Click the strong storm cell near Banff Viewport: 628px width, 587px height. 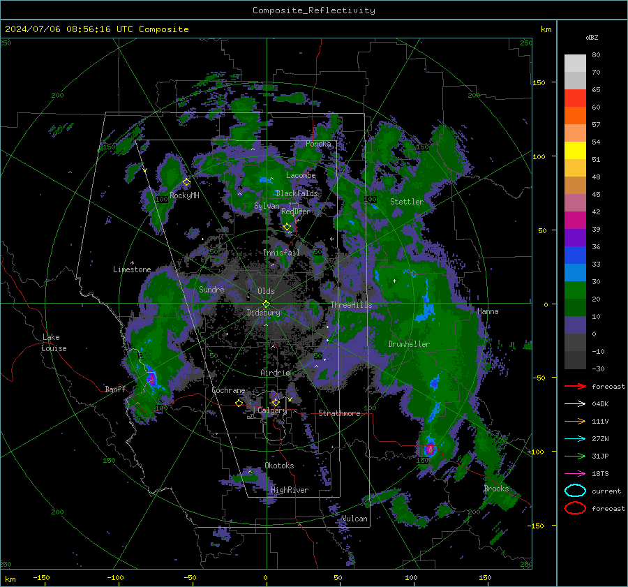pos(151,378)
